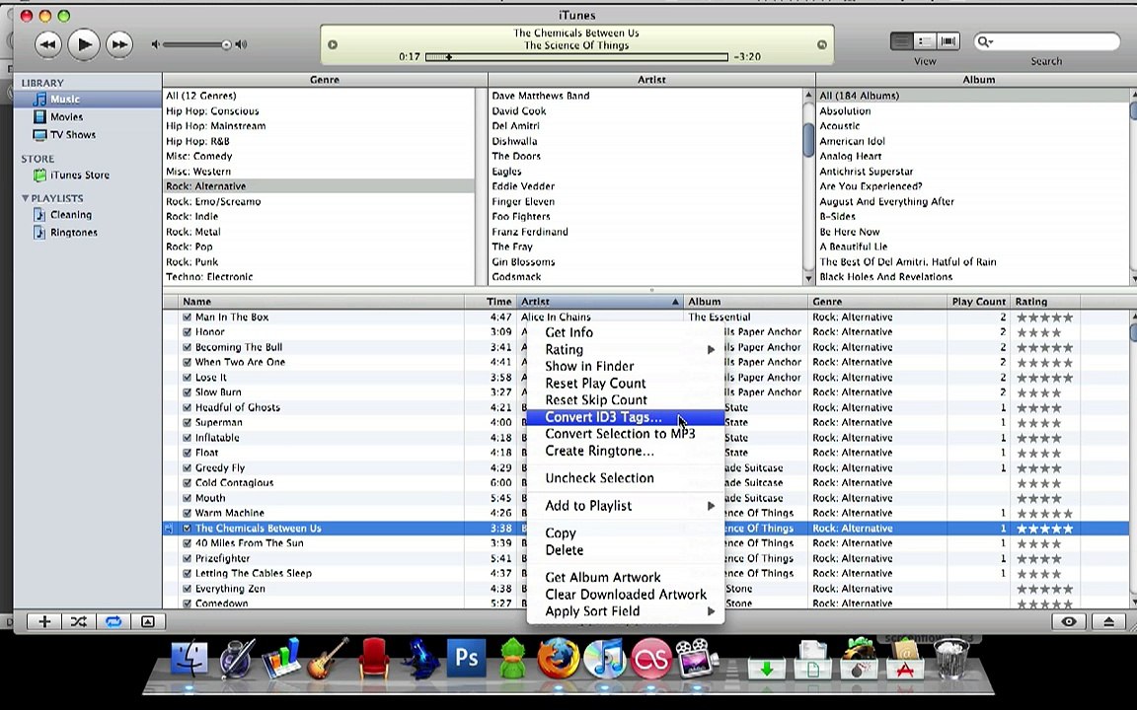Switch to list view
Image resolution: width=1137 pixels, height=710 pixels.
(901, 41)
